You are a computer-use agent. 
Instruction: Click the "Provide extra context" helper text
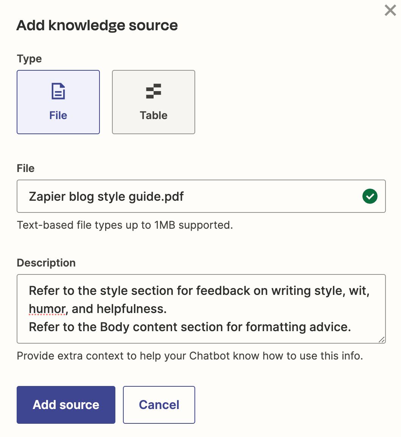tap(190, 356)
